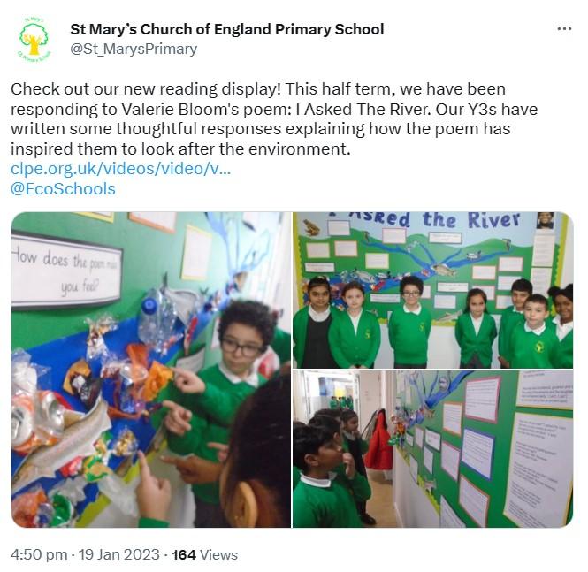
Task: Open St Mary's Church of England Primary School profile
Action: [x=227, y=29]
